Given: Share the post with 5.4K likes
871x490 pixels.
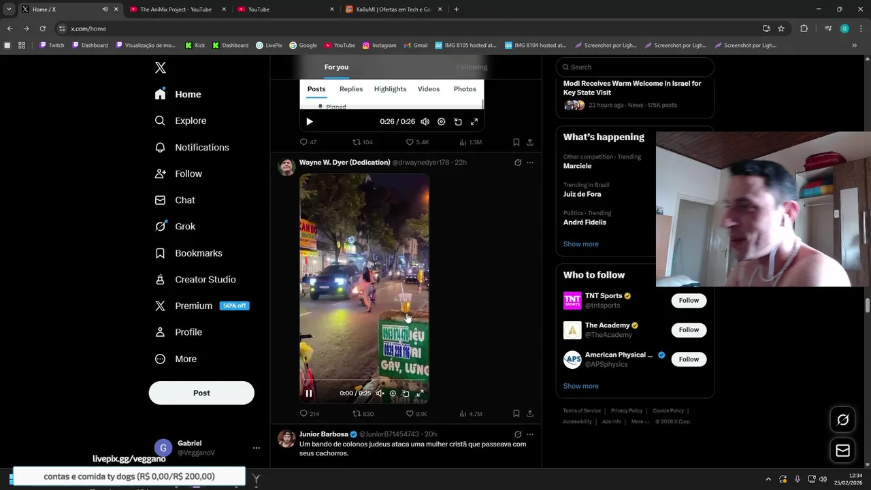Looking at the screenshot, I should pyautogui.click(x=530, y=142).
